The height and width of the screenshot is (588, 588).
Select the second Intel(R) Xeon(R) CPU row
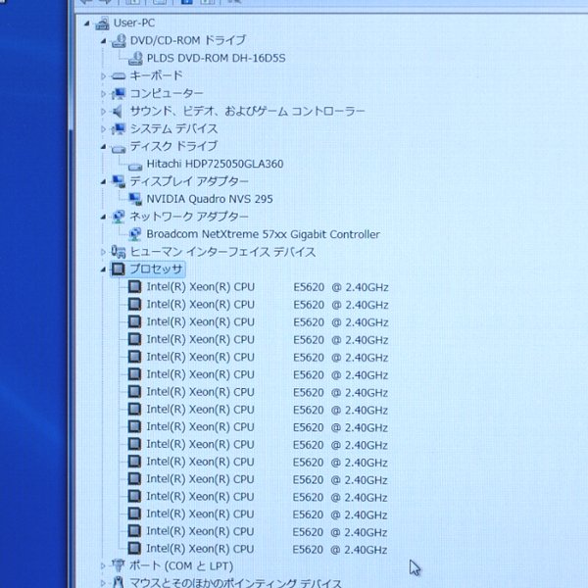coord(267,305)
